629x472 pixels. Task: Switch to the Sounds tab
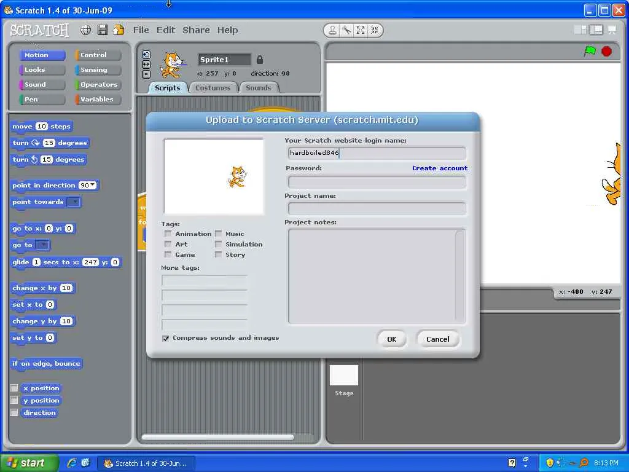point(259,88)
